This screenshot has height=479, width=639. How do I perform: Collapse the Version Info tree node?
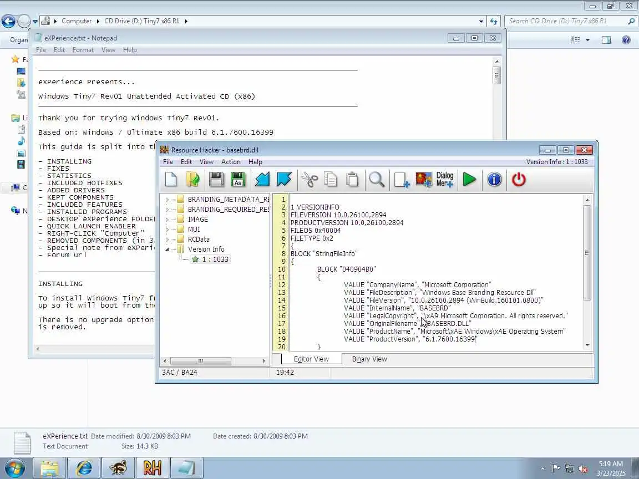167,249
